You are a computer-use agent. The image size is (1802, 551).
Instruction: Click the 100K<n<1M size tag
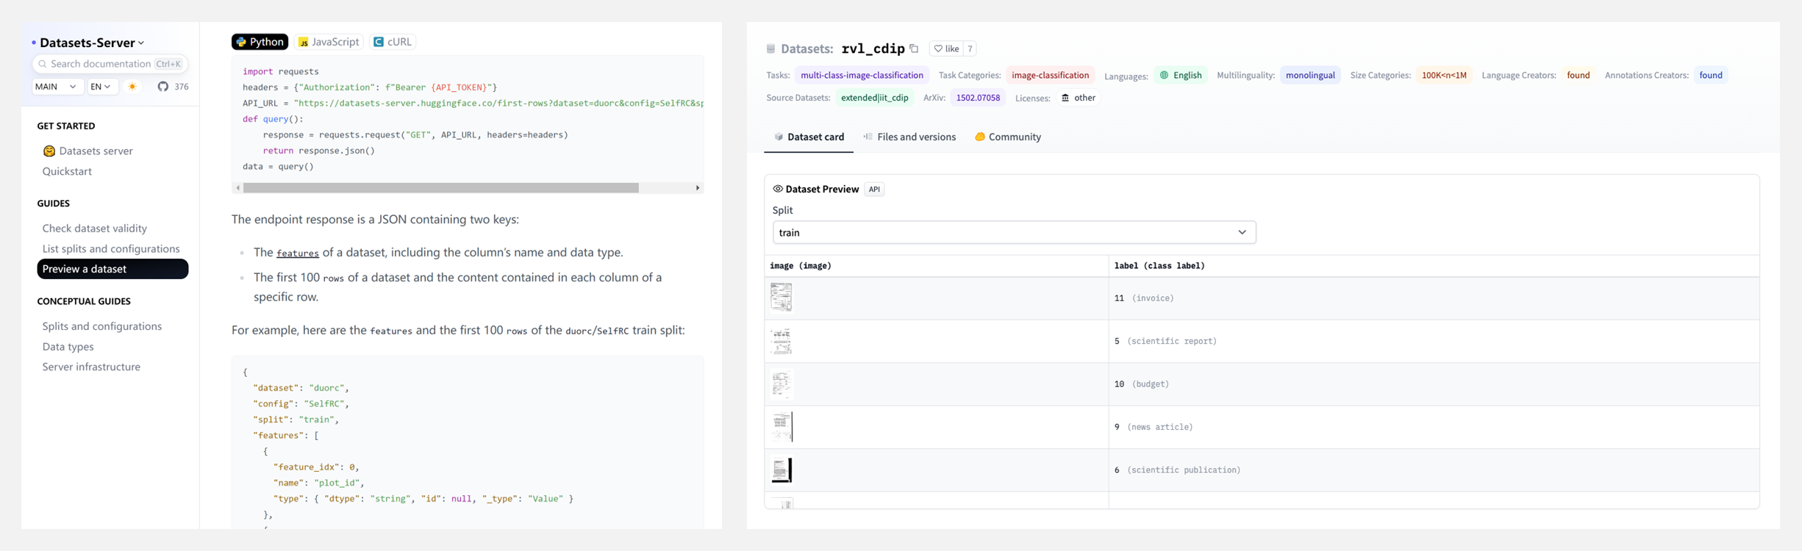pyautogui.click(x=1444, y=75)
